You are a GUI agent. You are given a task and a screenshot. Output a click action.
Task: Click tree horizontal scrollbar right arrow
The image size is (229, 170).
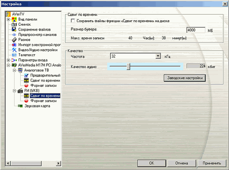pos(58,163)
